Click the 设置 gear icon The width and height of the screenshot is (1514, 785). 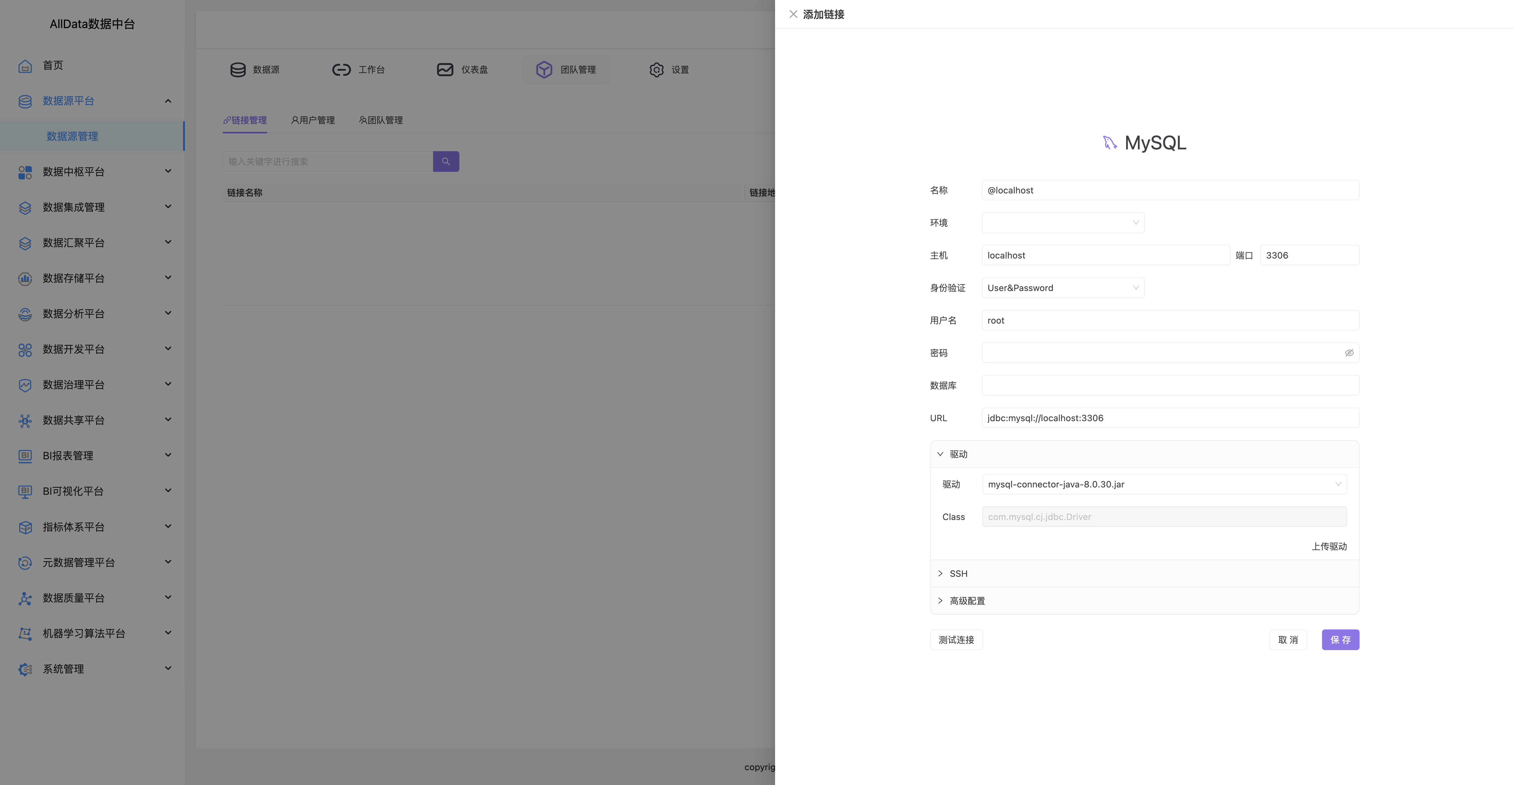click(656, 69)
